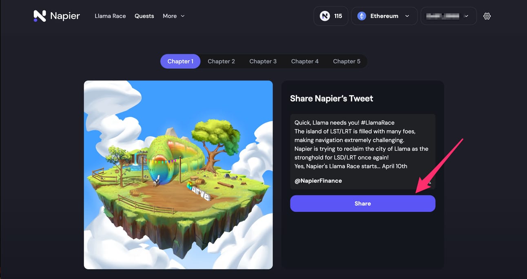Expand the More menu

174,16
